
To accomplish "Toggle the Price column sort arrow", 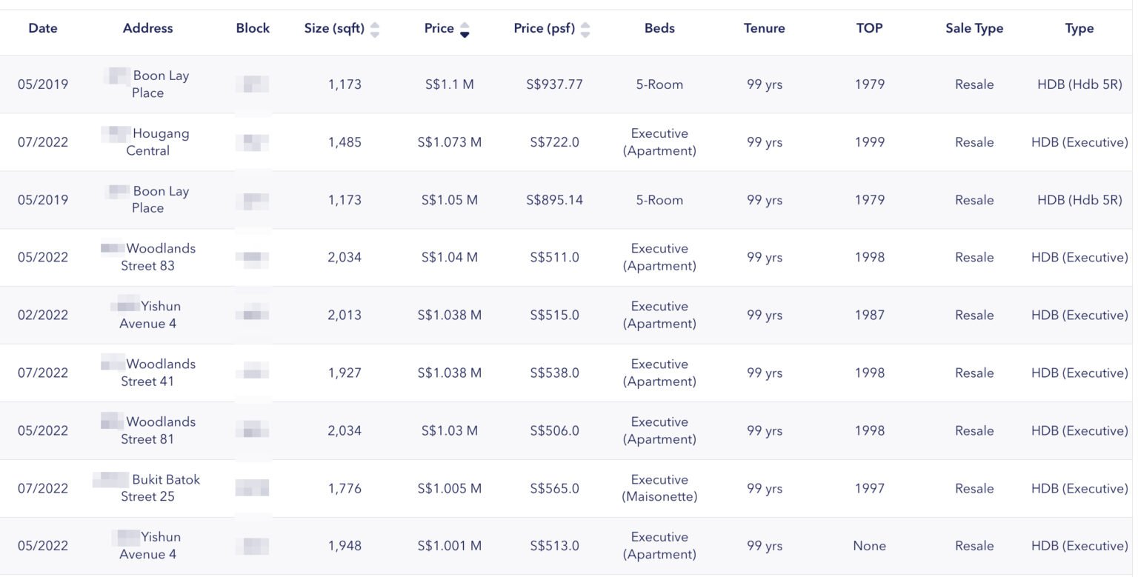I will [x=465, y=30].
